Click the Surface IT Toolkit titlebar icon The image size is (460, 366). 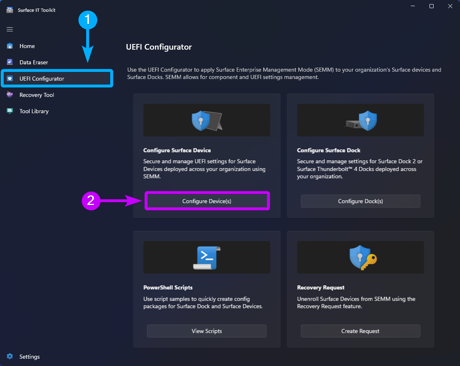click(x=9, y=10)
